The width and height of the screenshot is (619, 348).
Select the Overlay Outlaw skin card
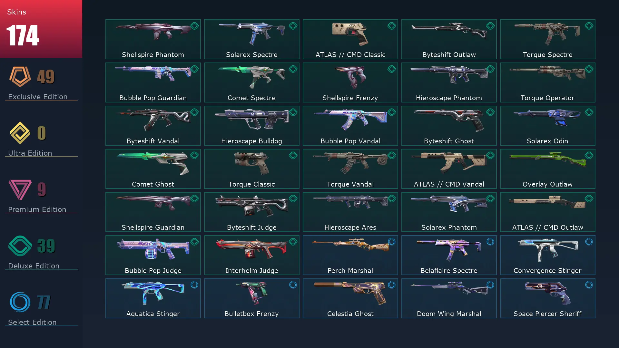pyautogui.click(x=547, y=169)
